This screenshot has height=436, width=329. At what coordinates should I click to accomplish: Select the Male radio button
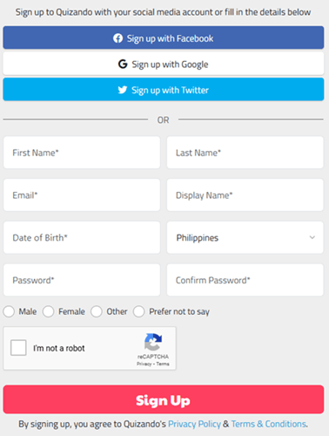pyautogui.click(x=9, y=311)
